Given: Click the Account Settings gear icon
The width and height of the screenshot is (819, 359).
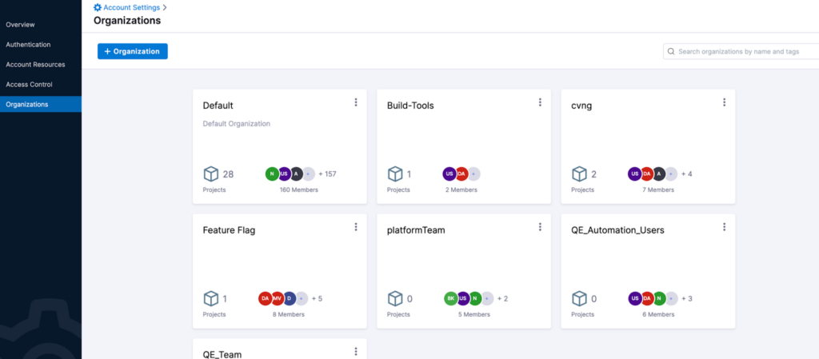Looking at the screenshot, I should tap(98, 7).
